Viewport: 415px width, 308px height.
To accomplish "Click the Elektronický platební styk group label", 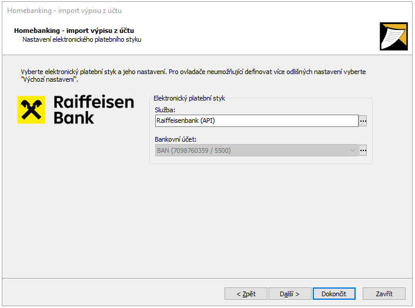I will [189, 98].
